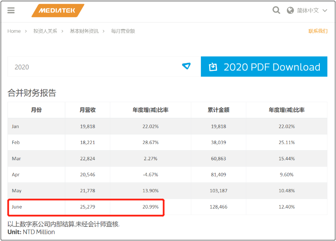Click the 月营收 column header
Screen dimensions: 336x241
pos(88,110)
